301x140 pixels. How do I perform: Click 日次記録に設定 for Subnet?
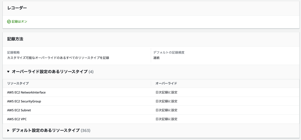pos(166,110)
